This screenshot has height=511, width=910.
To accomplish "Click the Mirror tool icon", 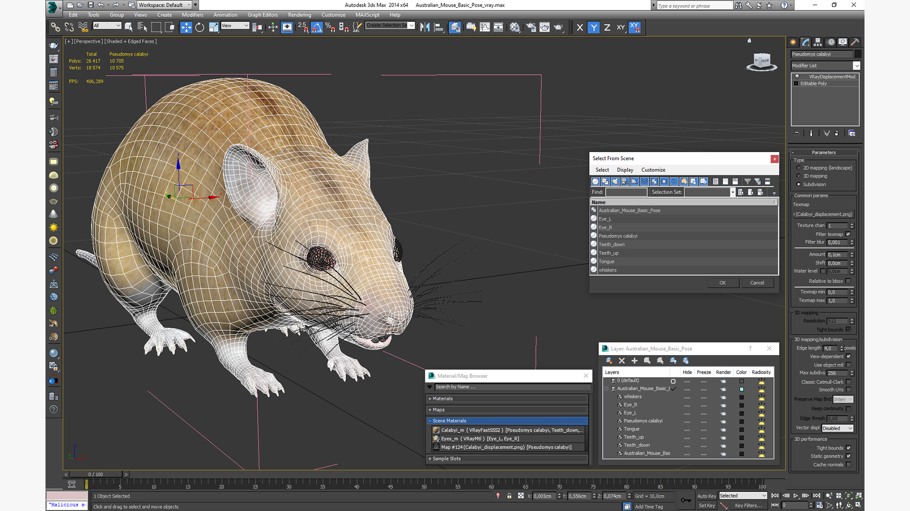I will coord(425,27).
